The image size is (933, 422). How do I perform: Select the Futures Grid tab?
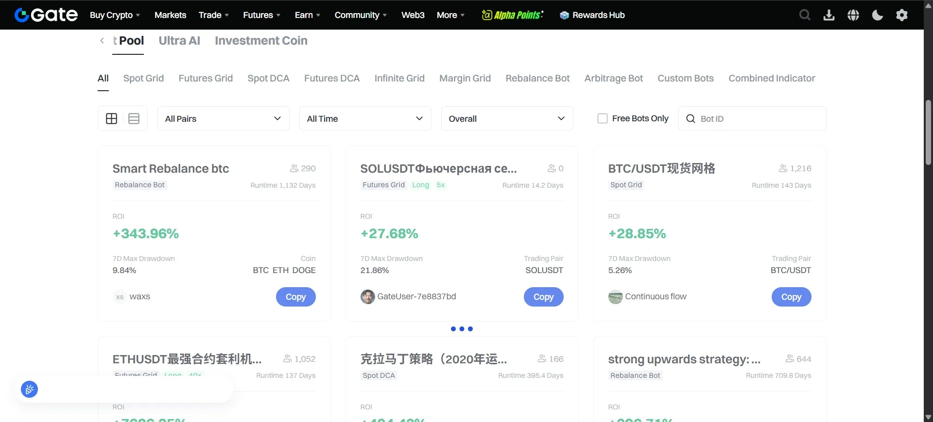206,78
